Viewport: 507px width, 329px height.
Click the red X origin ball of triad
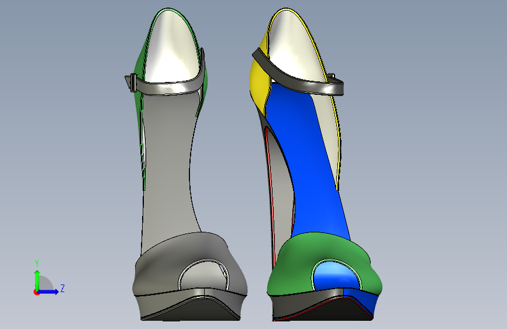tap(36, 292)
